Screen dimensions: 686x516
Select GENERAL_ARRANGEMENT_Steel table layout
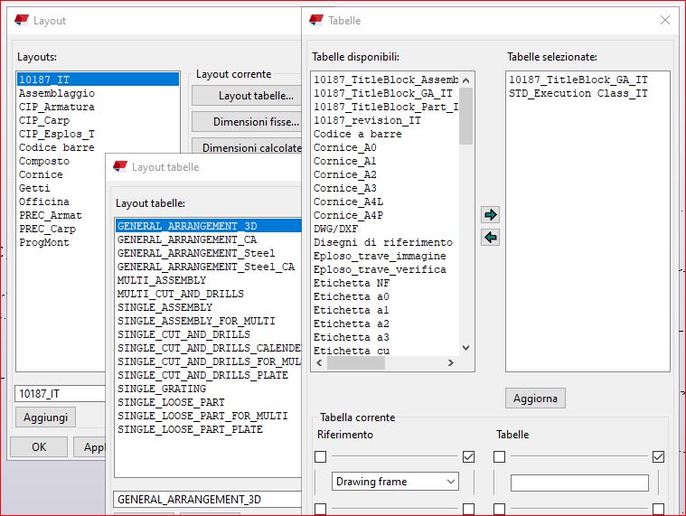click(196, 253)
